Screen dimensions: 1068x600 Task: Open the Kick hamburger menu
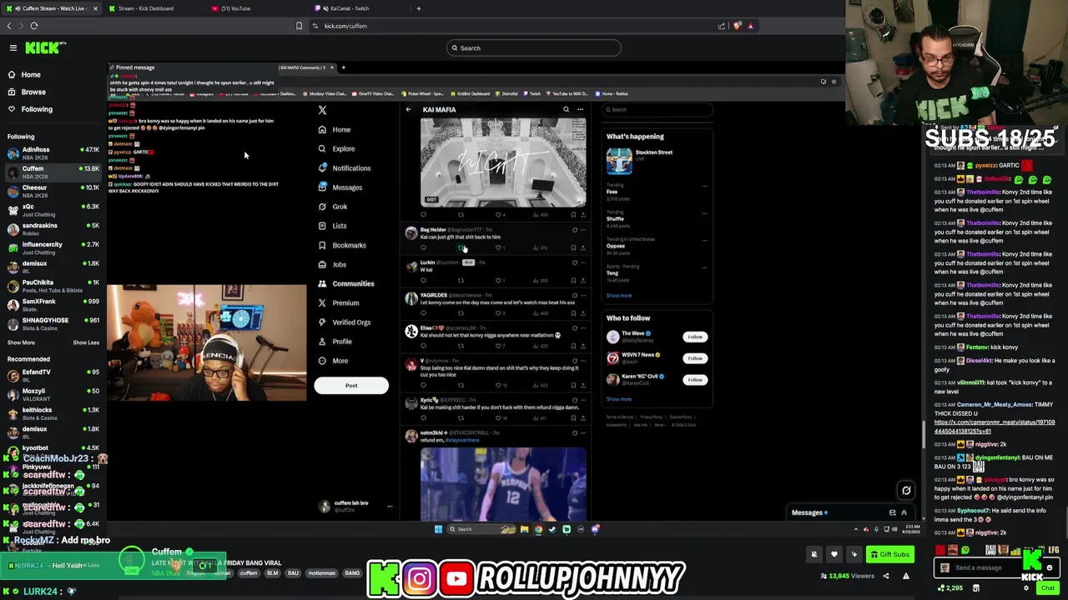click(13, 47)
